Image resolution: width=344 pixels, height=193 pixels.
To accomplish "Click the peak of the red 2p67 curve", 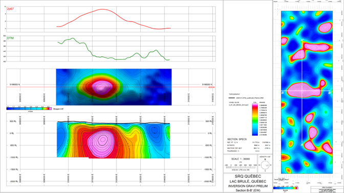I will 102,9.
